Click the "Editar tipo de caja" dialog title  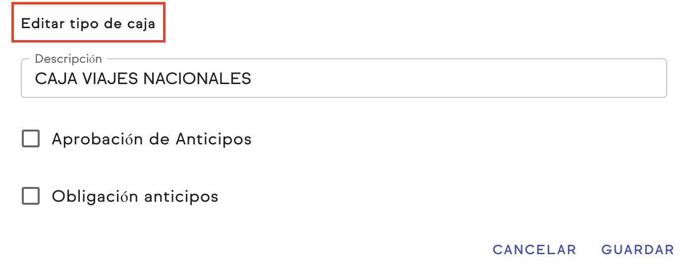[88, 23]
